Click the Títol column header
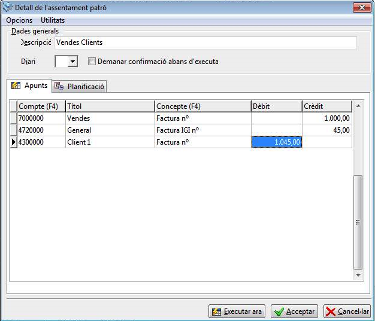The width and height of the screenshot is (375, 321). pos(110,106)
